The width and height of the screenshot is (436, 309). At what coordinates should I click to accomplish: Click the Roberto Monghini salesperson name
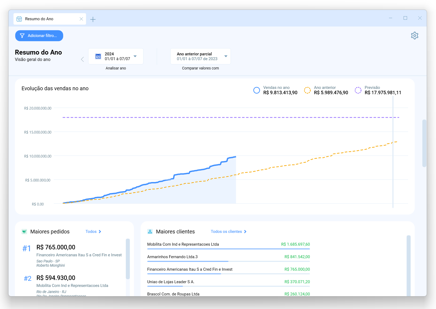50,265
